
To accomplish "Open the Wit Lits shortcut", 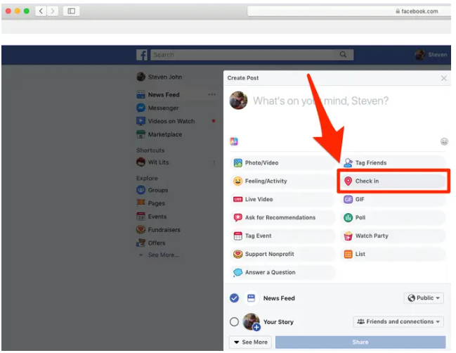I will pos(152,162).
